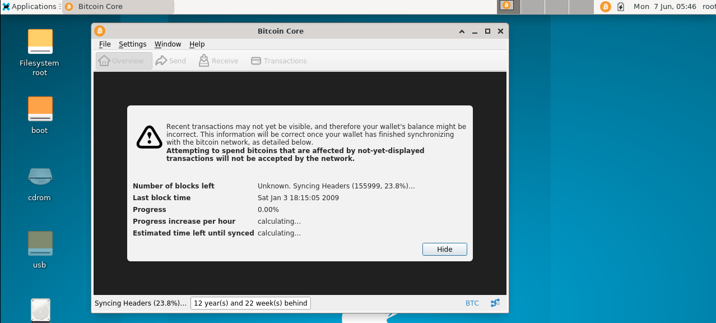Click the BTC unit selector in the status bar
716x323 pixels.
(x=472, y=303)
